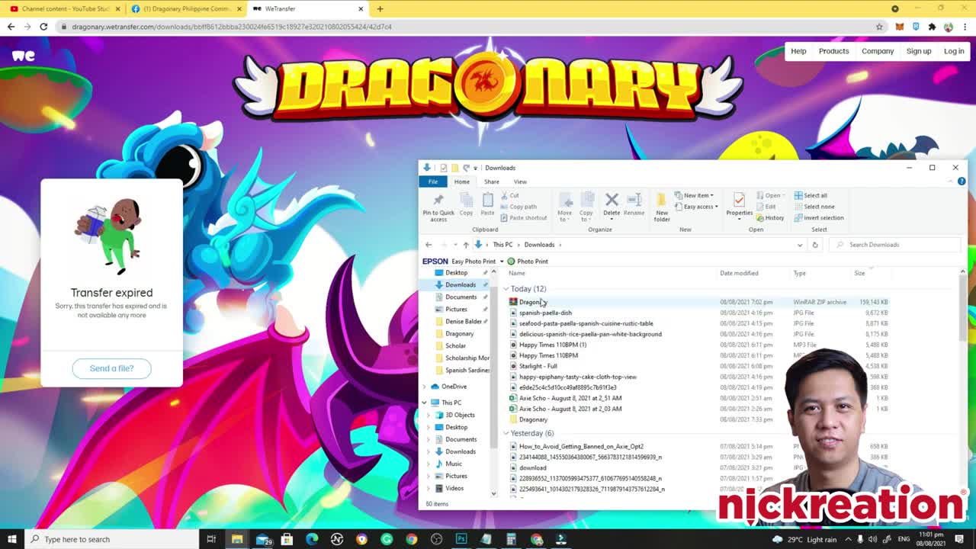The image size is (976, 549).
Task: Open Customize Quick Access Toolbar dropdown
Action: pyautogui.click(x=475, y=168)
